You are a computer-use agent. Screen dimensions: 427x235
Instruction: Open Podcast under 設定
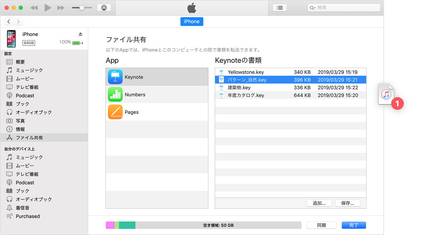click(x=44, y=96)
